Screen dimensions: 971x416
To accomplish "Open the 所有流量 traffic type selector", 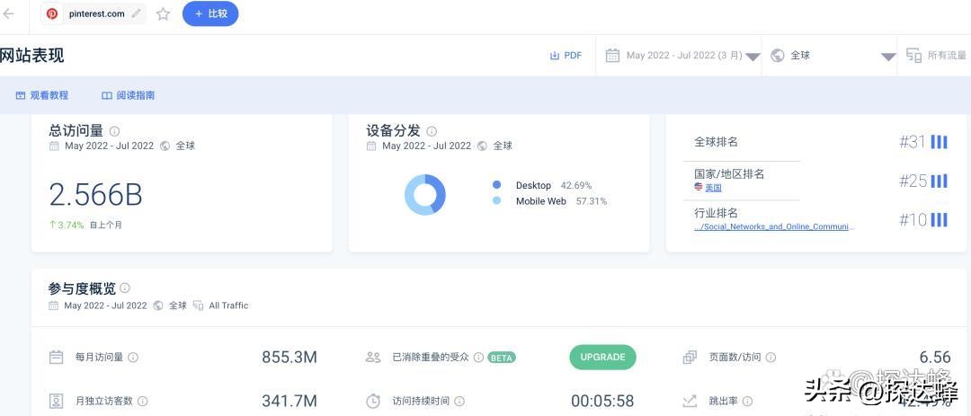I will pyautogui.click(x=936, y=56).
